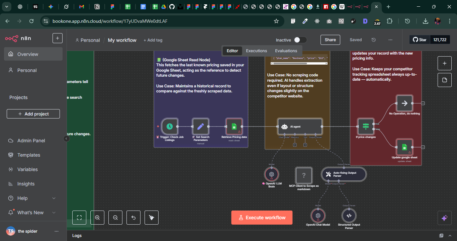Image resolution: width=457 pixels, height=241 pixels.
Task: Open a new browser tab
Action: point(388,7)
